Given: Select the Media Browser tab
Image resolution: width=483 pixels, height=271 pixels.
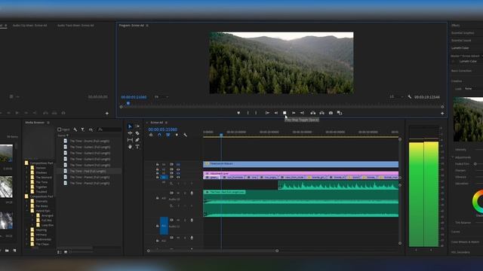Looking at the screenshot, I should [x=35, y=123].
